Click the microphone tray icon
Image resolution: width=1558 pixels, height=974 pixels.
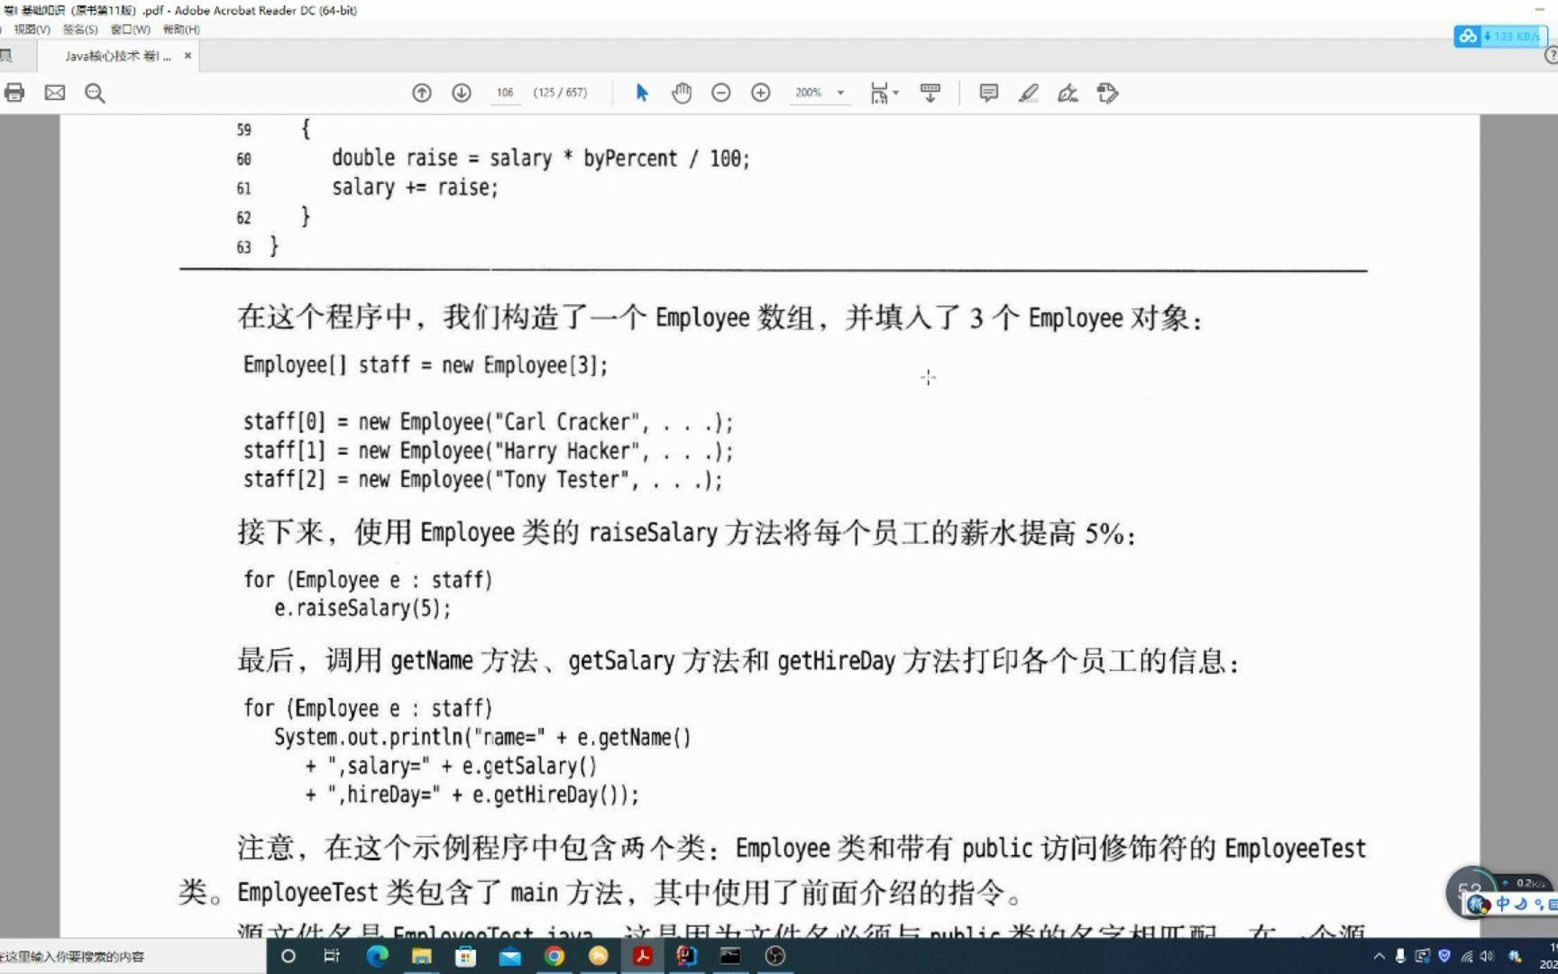(x=1400, y=956)
